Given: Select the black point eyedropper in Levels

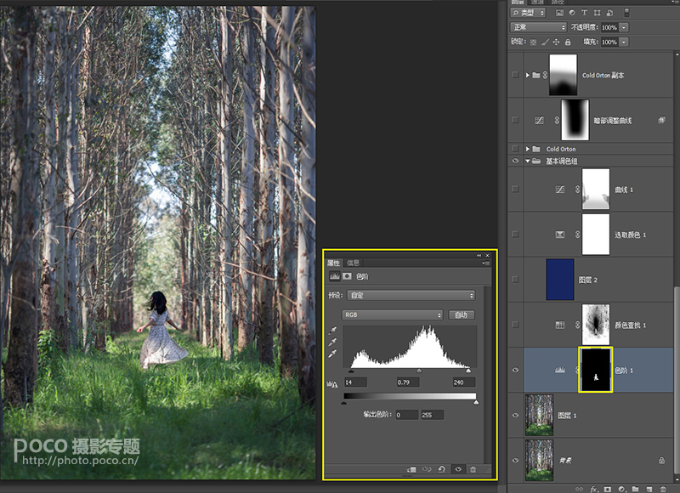Looking at the screenshot, I should click(x=332, y=331).
